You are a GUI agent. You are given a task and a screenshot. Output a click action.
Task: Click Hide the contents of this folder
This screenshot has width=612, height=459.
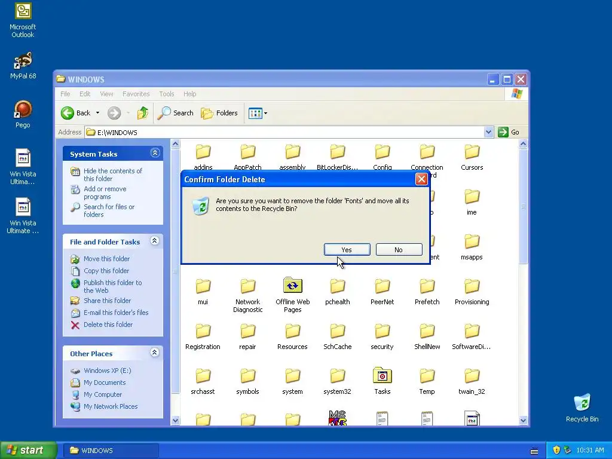click(113, 175)
